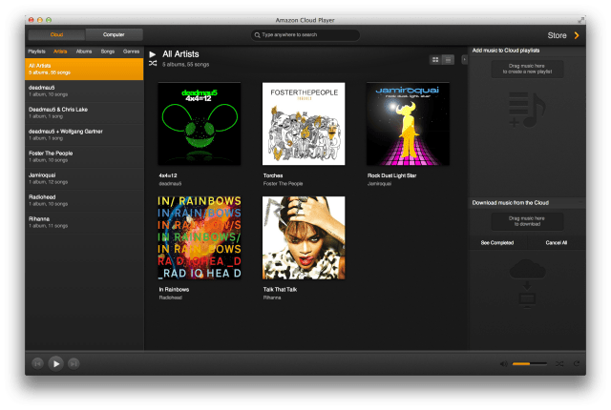Enter full screen with the window corner icon
611x410 pixels.
(581, 20)
